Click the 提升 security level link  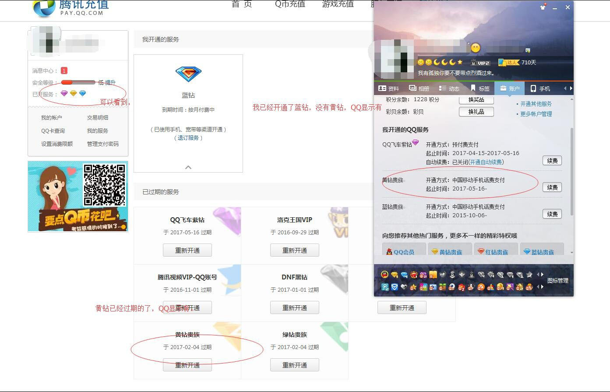coord(110,82)
